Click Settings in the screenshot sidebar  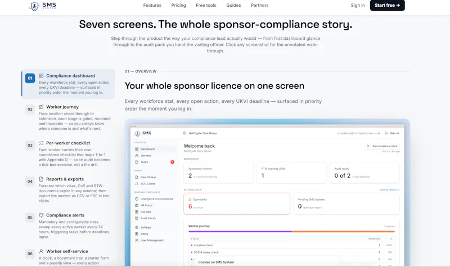pos(155,228)
